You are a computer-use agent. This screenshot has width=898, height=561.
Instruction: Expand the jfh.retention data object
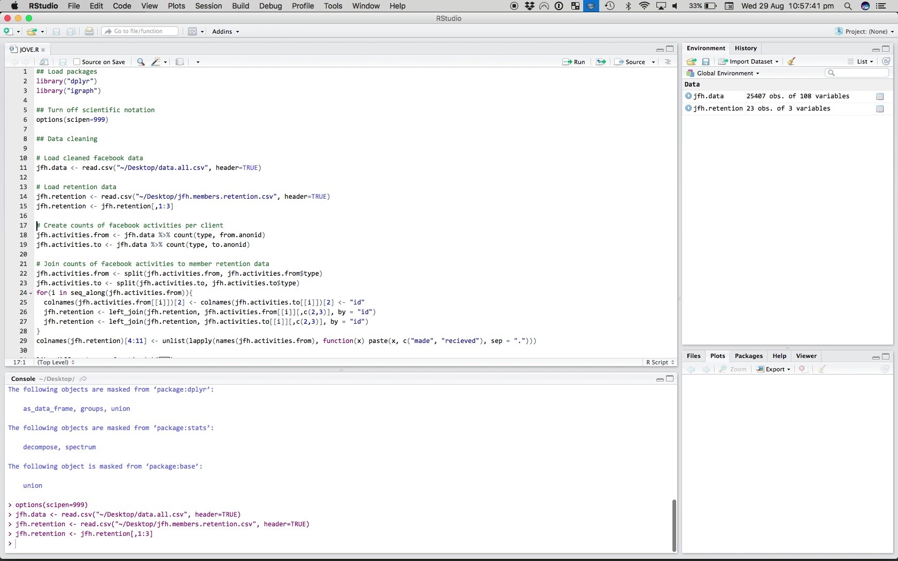688,108
